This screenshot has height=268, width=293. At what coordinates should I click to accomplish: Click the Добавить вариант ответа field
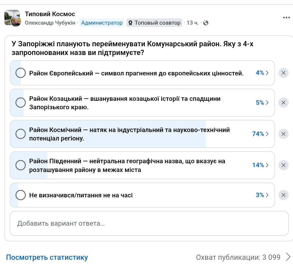(x=149, y=223)
